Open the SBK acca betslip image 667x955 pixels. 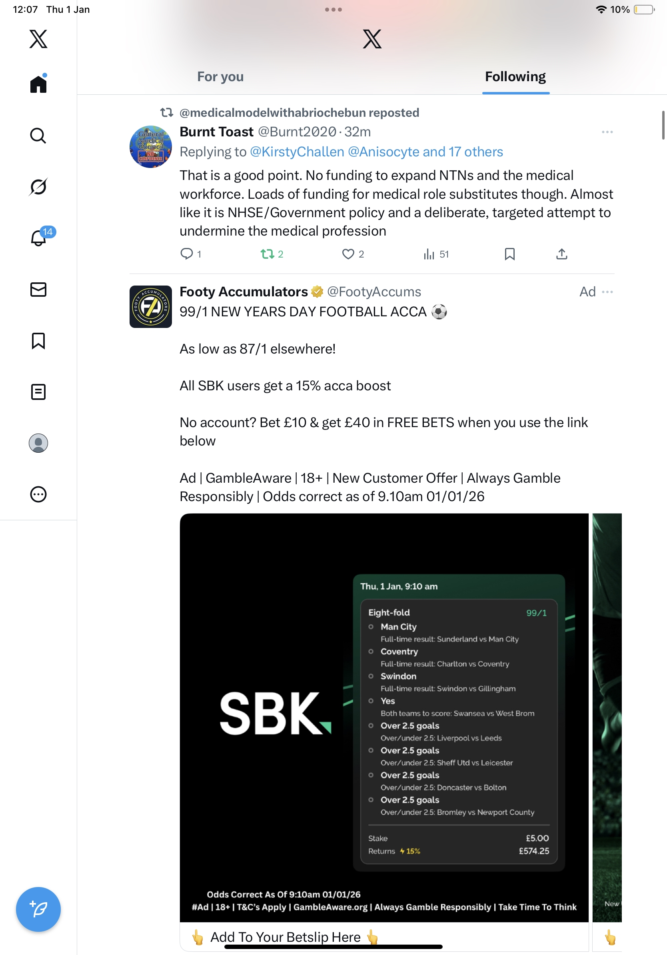[x=384, y=717]
